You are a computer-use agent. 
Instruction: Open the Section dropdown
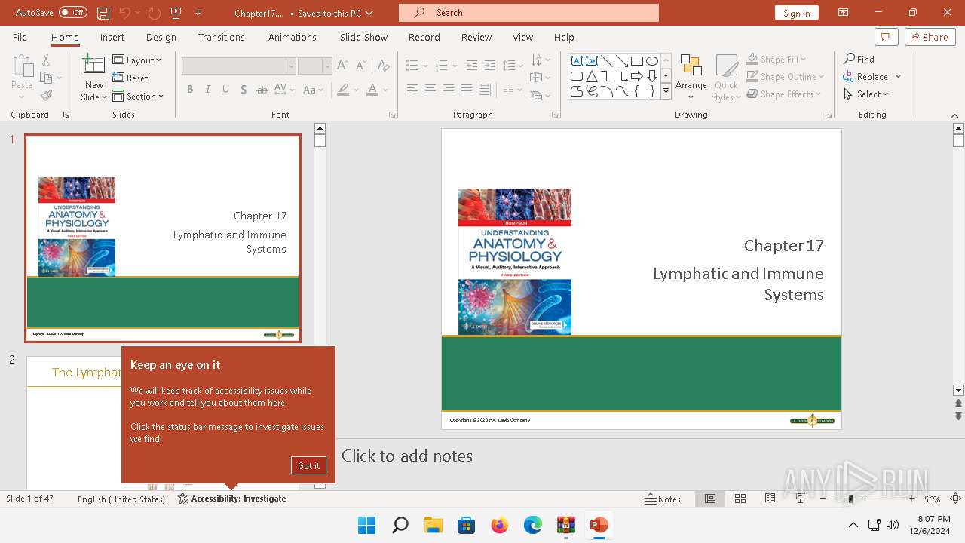[x=139, y=96]
